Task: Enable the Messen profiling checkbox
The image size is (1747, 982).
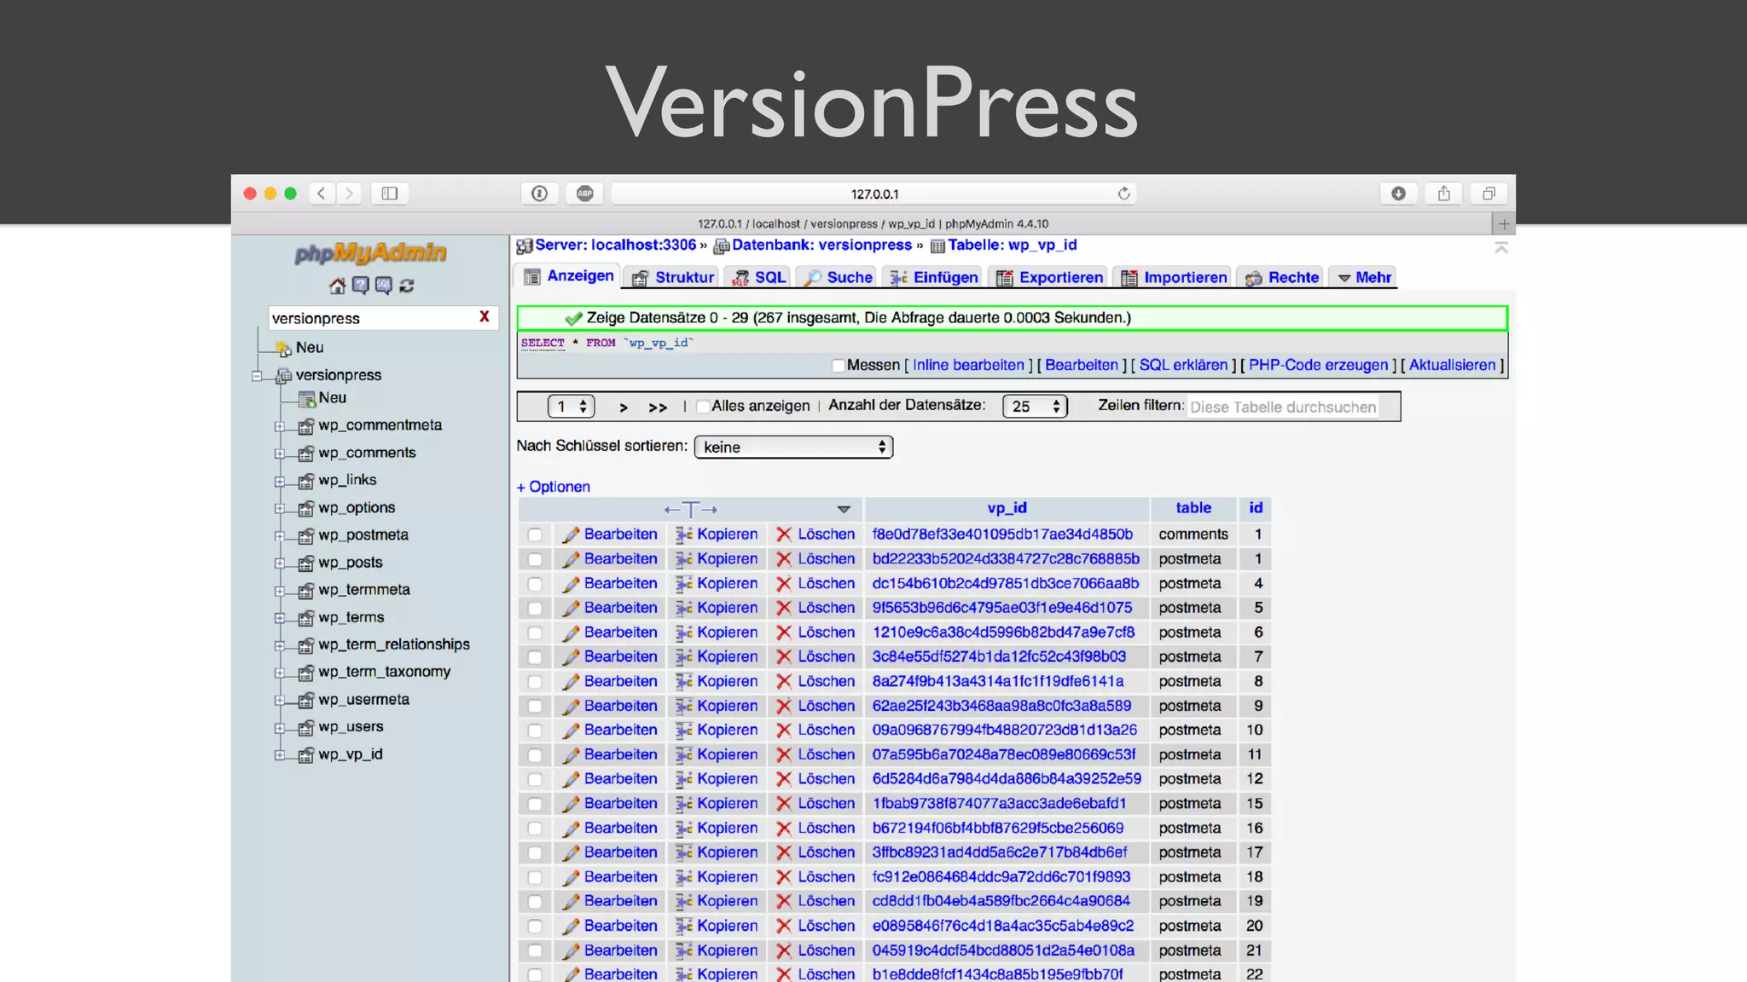Action: [x=838, y=366]
